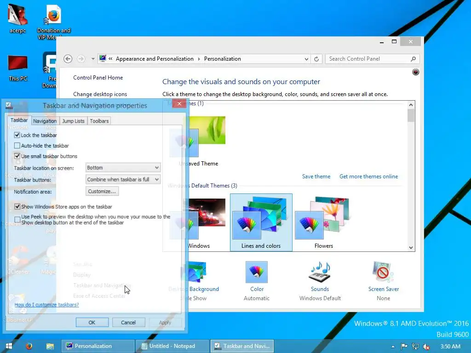471x353 pixels.
Task: Click the search magnifier icon
Action: (414, 59)
